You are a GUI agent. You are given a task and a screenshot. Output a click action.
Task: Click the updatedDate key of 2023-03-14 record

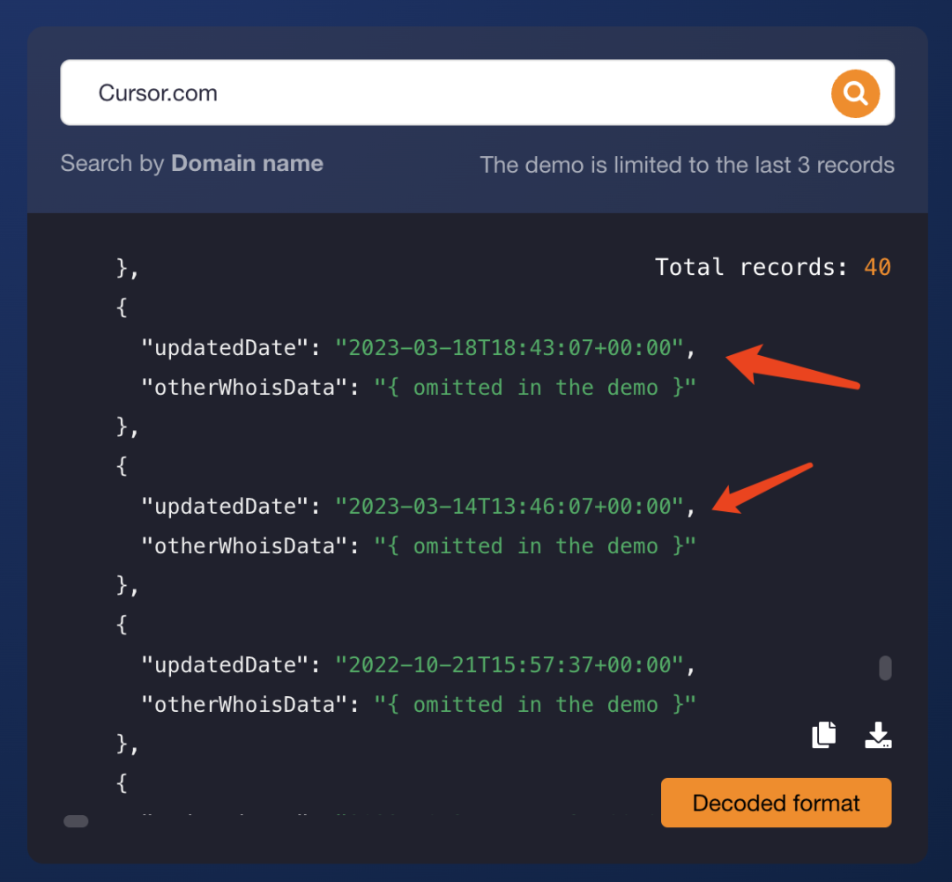pos(226,507)
